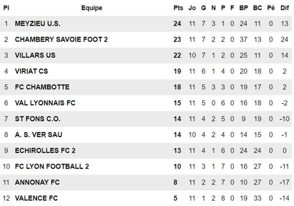Screen dimensions: 294x206
Task: Click the Equipe column header
Action: pyautogui.click(x=91, y=8)
